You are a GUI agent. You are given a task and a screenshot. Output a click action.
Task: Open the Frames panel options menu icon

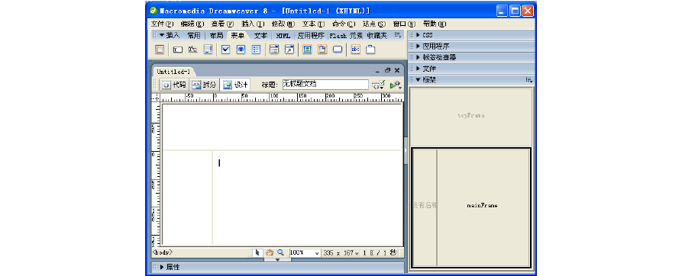pos(529,80)
